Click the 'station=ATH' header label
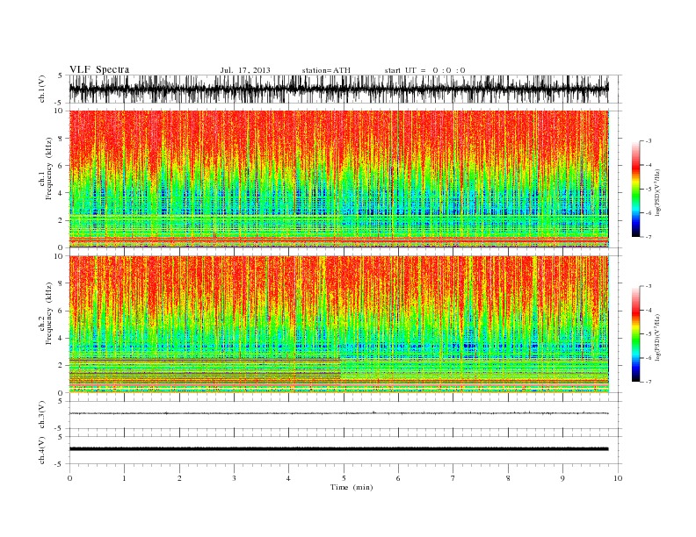The height and width of the screenshot is (537, 696). point(326,70)
